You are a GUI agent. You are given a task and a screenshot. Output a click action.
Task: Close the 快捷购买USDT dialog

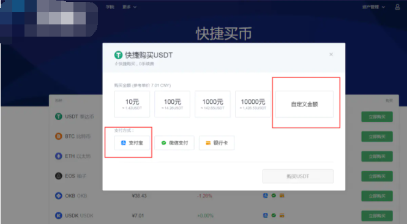coord(331,54)
